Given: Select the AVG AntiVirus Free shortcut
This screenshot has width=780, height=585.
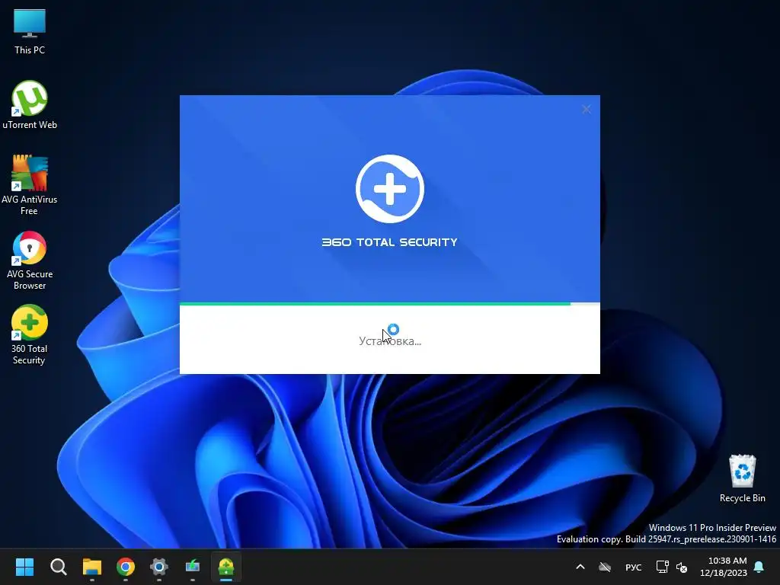Looking at the screenshot, I should (30, 184).
